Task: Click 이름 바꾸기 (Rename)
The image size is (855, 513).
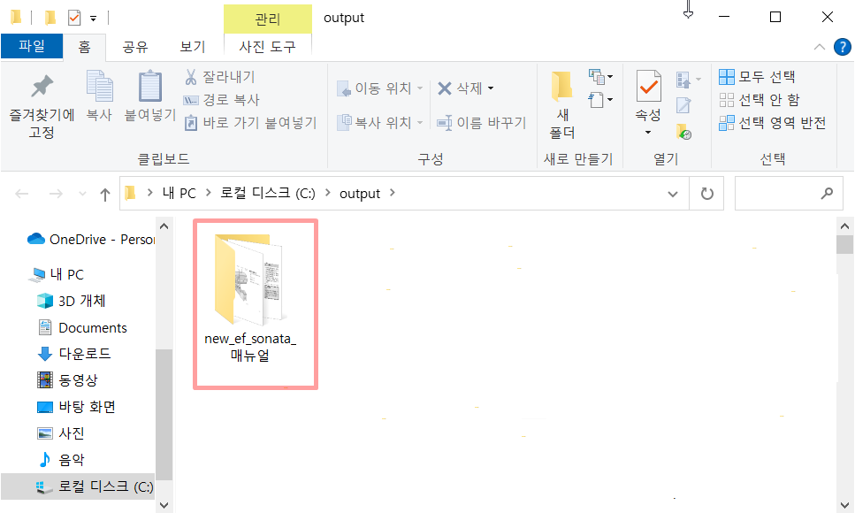Action: point(482,123)
